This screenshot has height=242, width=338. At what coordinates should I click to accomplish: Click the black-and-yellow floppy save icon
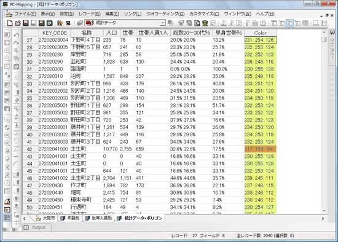pos(42,23)
